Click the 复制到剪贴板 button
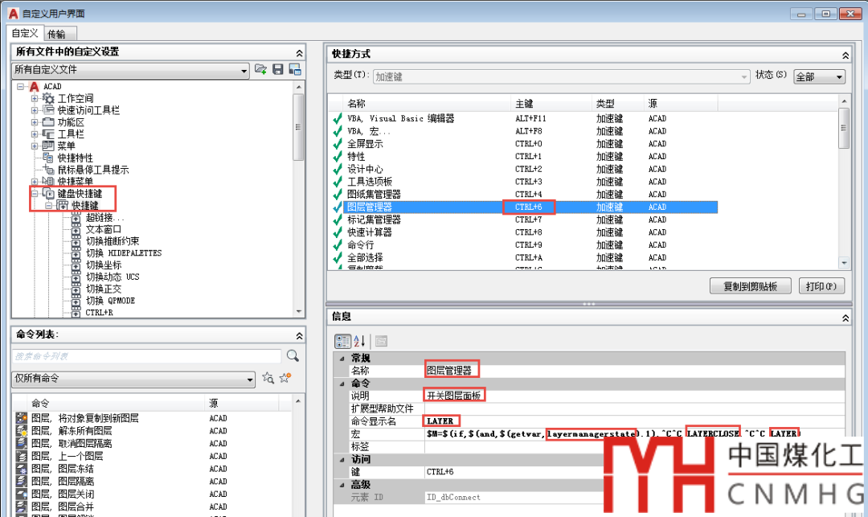This screenshot has width=868, height=517. pos(750,286)
